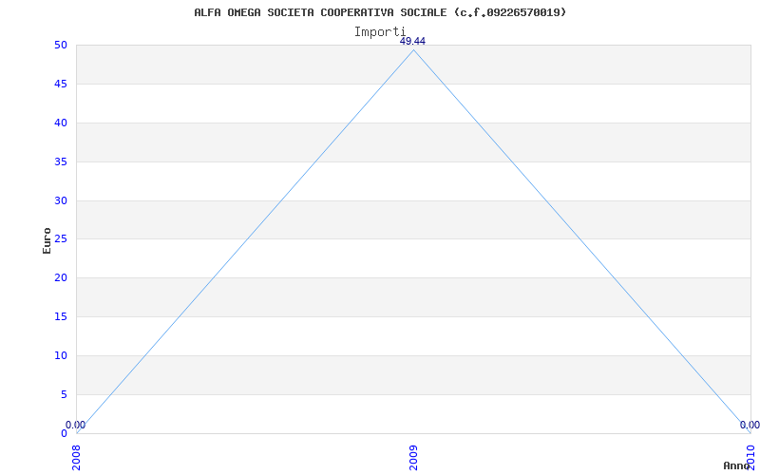The height and width of the screenshot is (475, 760).
Task: Click the Euro y-axis title
Action: pyautogui.click(x=47, y=240)
